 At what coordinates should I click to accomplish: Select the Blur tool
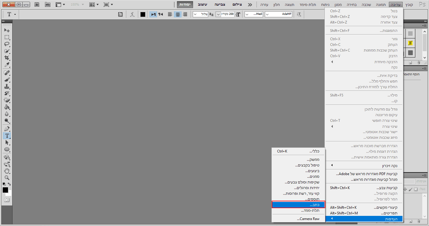[x=7, y=114]
